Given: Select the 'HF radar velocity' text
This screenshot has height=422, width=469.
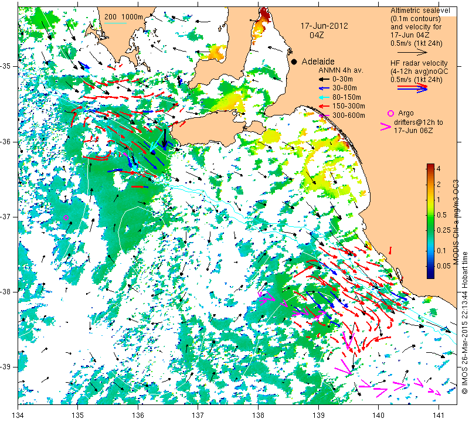Looking at the screenshot, I should click(x=419, y=63).
